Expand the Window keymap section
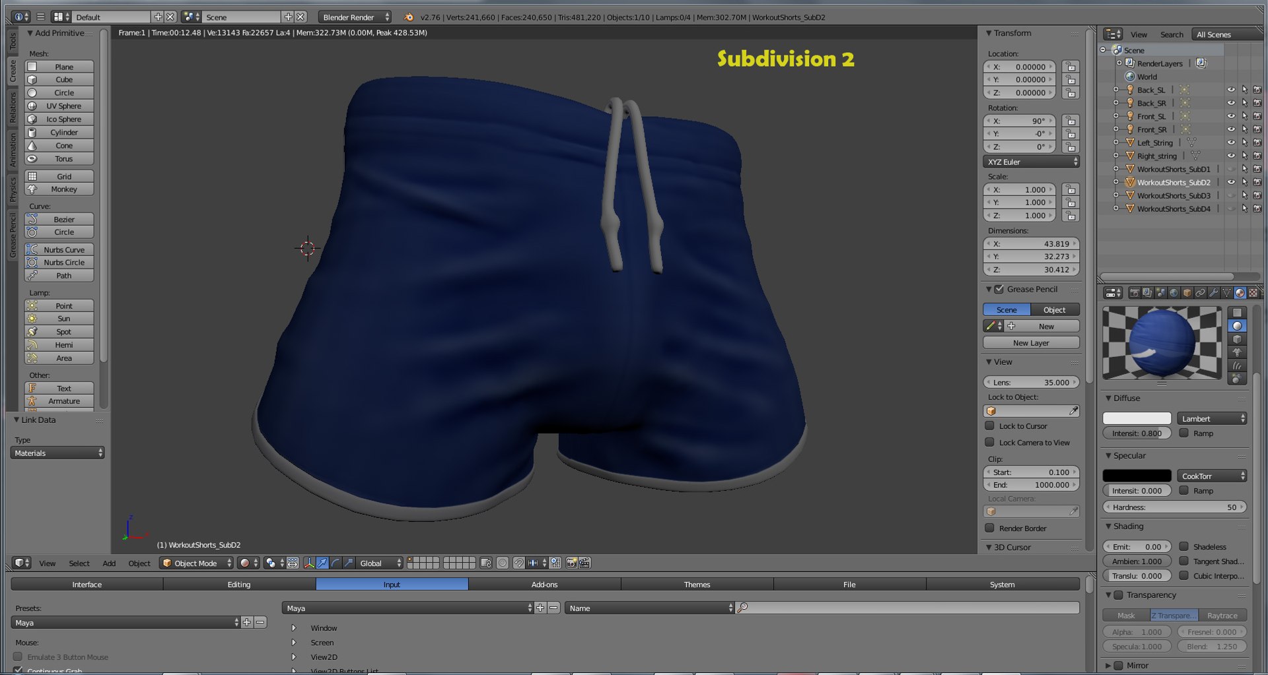Viewport: 1268px width, 675px height. (x=294, y=628)
